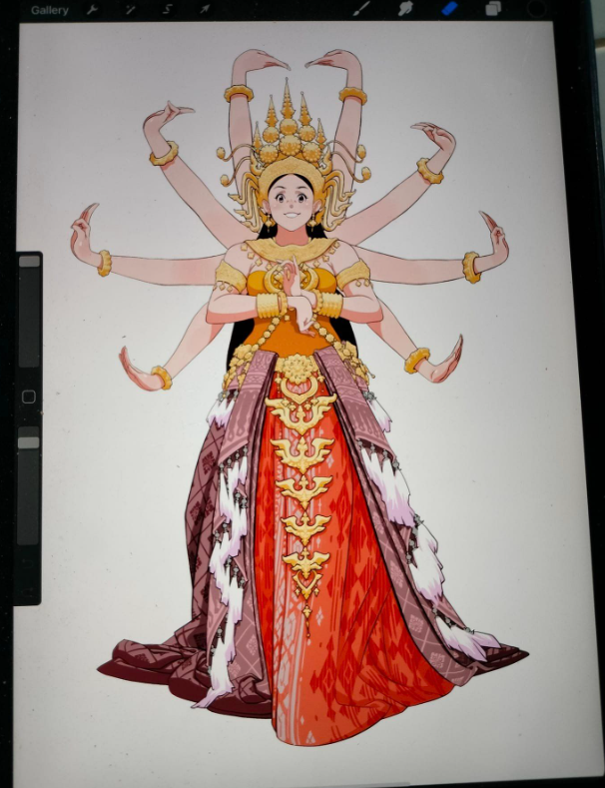
Task: Tap the Undo arrow in sidebar
Action: click(29, 562)
